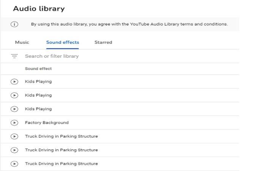Play the last Truck Driving in Parking Structure
This screenshot has height=171, width=271.
pyautogui.click(x=14, y=164)
